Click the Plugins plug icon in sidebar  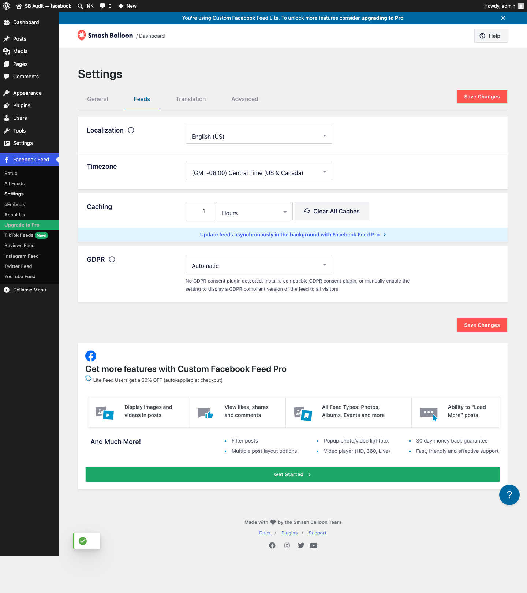(7, 105)
